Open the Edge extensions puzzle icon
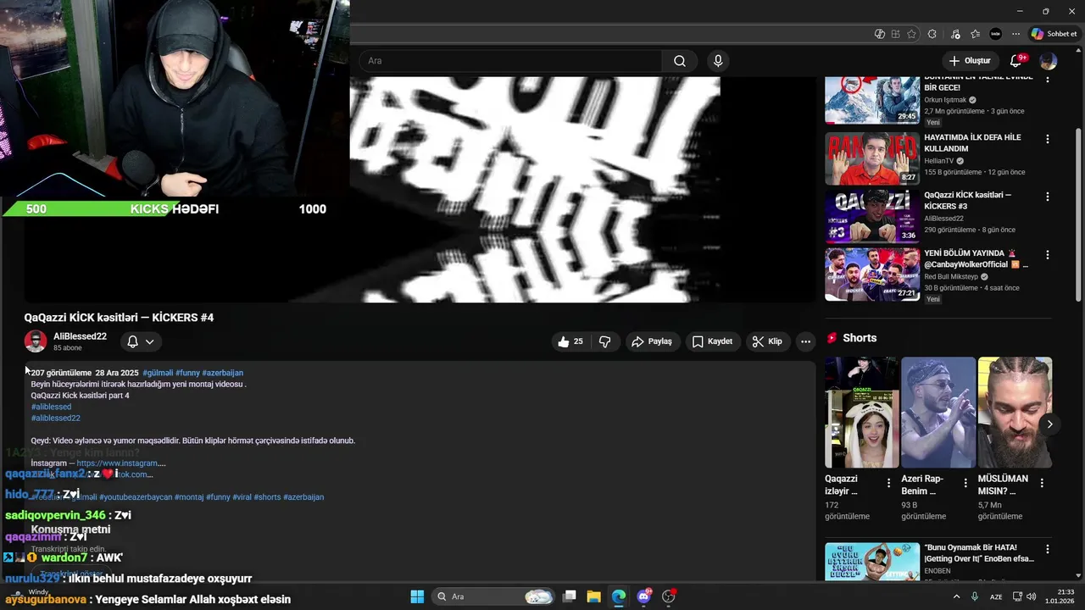1085x610 pixels. (x=932, y=34)
